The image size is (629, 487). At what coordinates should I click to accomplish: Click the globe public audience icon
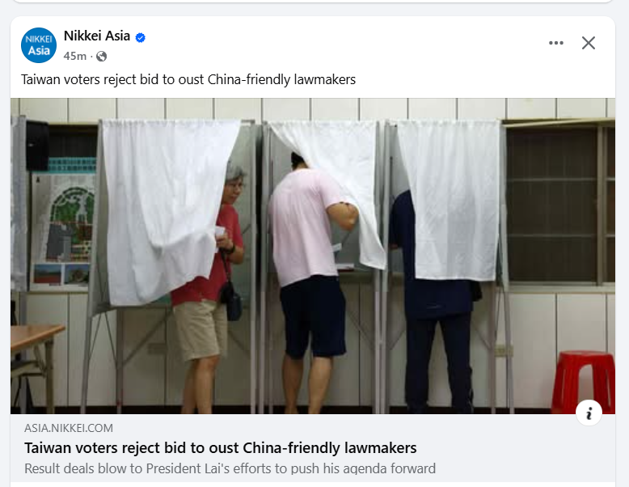click(102, 56)
